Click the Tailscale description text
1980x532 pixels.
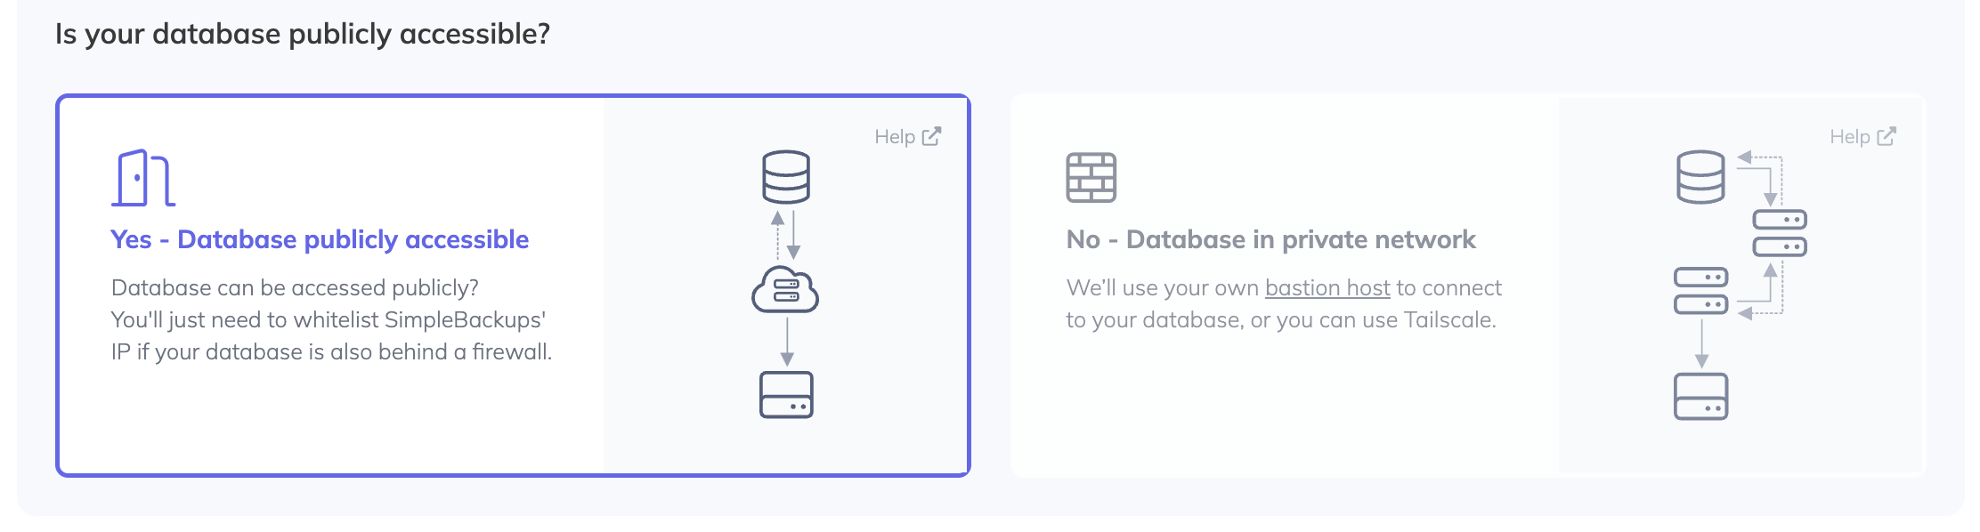pos(1280,320)
